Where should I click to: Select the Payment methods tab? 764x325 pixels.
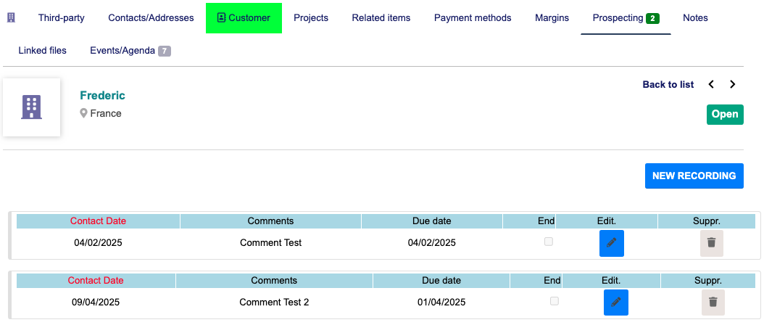click(x=473, y=17)
